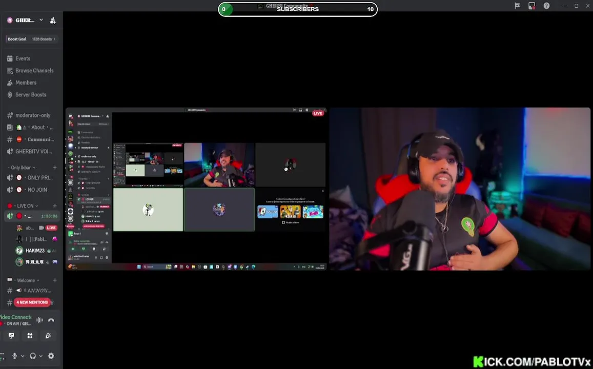This screenshot has height=369, width=593.
Task: Select the moderator-only channel
Action: [x=32, y=115]
